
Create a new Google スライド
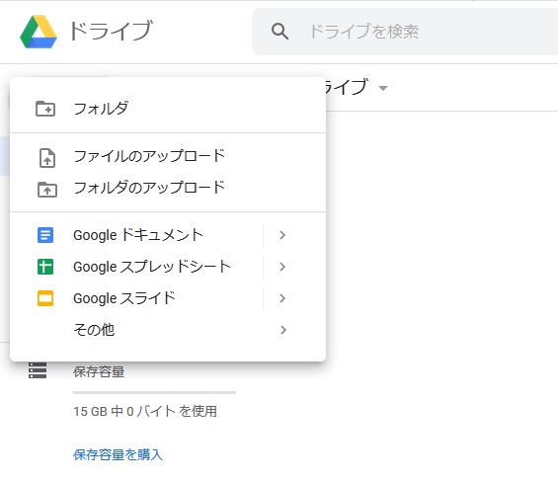136,298
